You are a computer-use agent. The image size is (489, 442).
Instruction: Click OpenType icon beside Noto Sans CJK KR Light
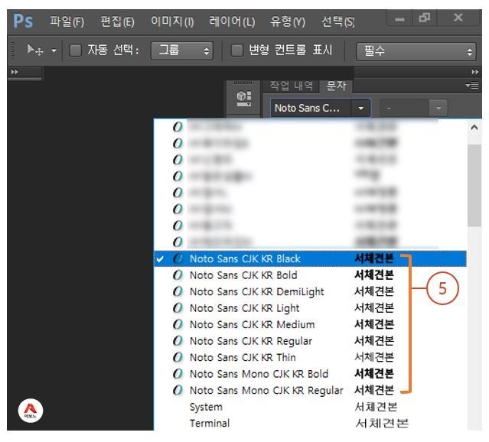pyautogui.click(x=178, y=308)
